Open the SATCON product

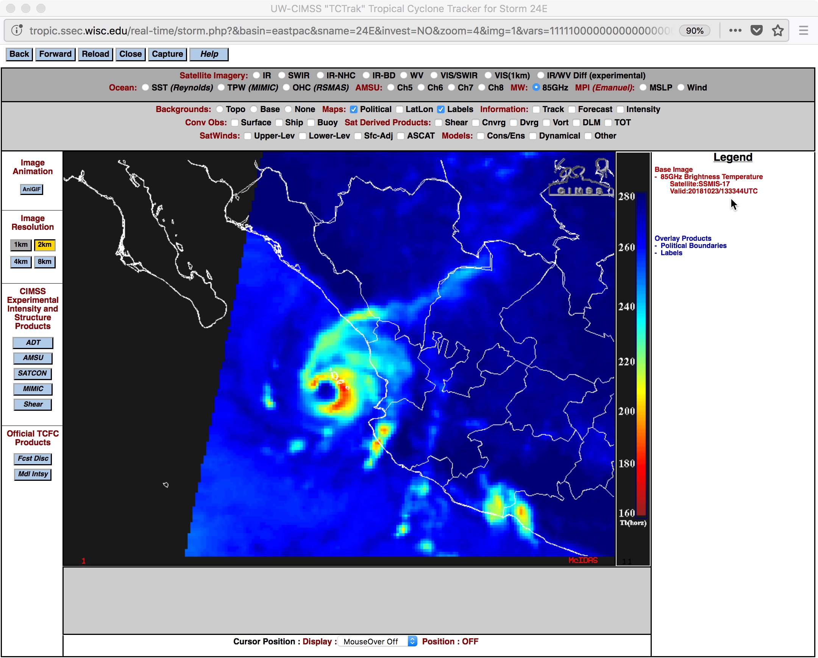33,374
